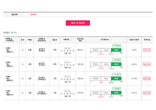156x110 pixels.
Task: Switch to the gray first tab
Action: point(14,15)
